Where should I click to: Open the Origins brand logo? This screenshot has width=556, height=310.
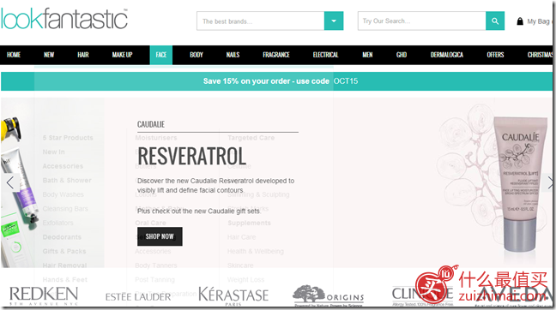pos(329,295)
